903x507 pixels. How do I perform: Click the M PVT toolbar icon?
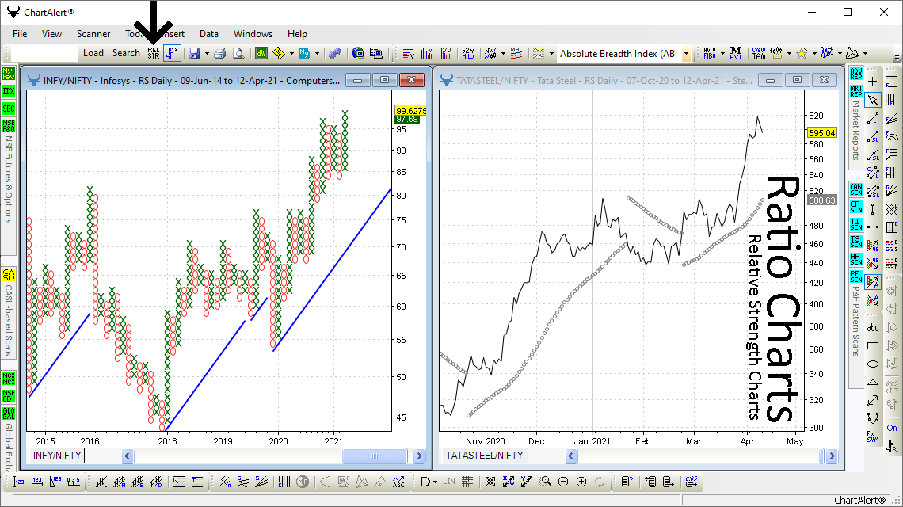pyautogui.click(x=735, y=53)
